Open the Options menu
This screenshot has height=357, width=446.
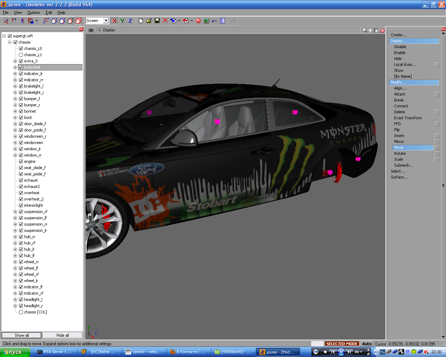point(34,13)
